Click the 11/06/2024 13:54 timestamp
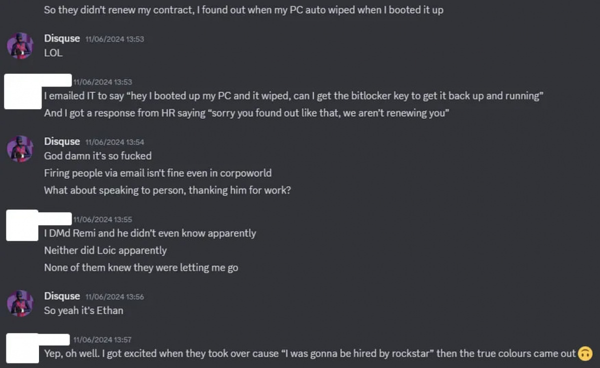 click(114, 142)
